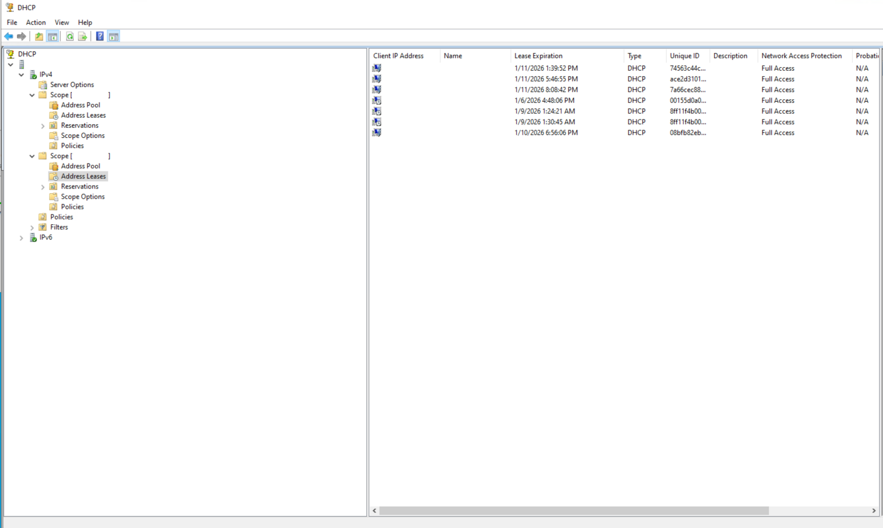Open the Address Pool of the first scope
Image resolution: width=883 pixels, height=528 pixels.
[80, 105]
